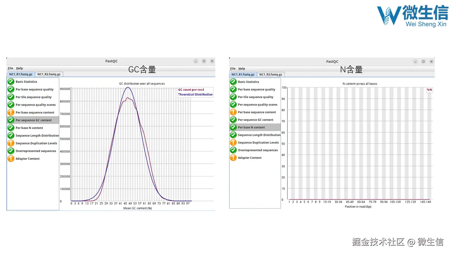Click the green check icon beside Basic Statistics in left FastQC window
Viewport: 451px width, 254px height.
pyautogui.click(x=11, y=81)
